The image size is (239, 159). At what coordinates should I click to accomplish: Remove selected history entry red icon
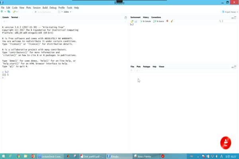point(167,21)
